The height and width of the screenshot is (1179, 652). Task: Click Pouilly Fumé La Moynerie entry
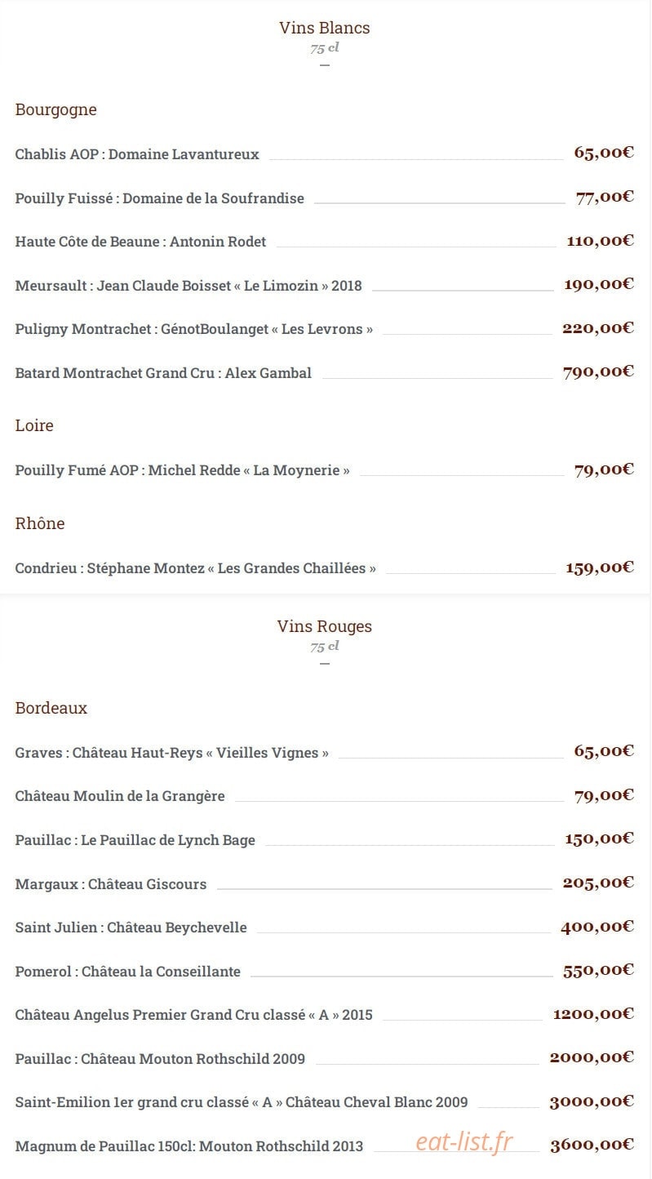pyautogui.click(x=182, y=470)
